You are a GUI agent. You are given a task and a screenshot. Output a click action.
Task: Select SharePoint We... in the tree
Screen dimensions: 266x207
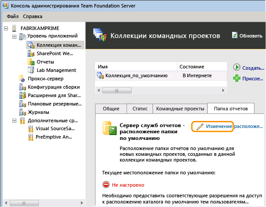[x=55, y=53]
